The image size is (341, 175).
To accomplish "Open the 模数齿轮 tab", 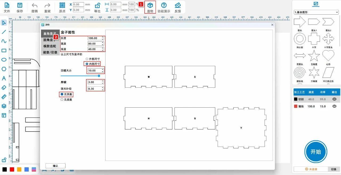I will [50, 46].
